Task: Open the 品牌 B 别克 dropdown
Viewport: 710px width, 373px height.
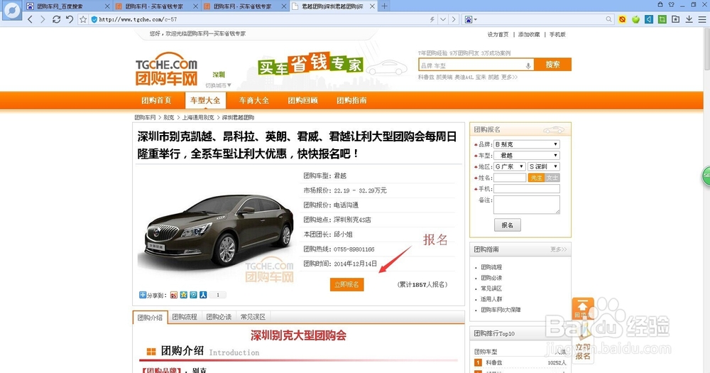Action: (x=527, y=144)
